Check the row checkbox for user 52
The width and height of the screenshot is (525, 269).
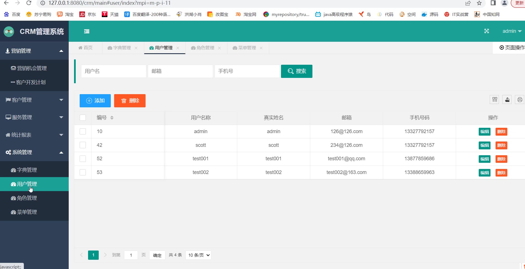[x=83, y=159]
